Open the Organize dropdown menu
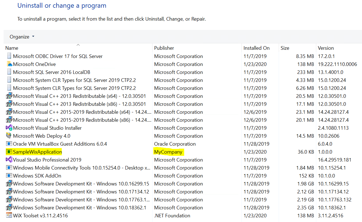This screenshot has width=362, height=222. pos(22,37)
